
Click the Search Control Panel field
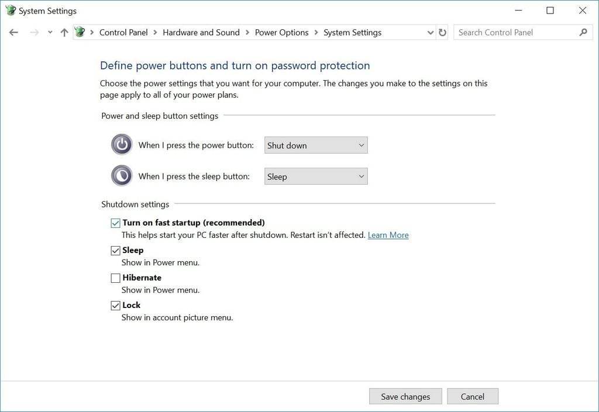[x=515, y=33]
